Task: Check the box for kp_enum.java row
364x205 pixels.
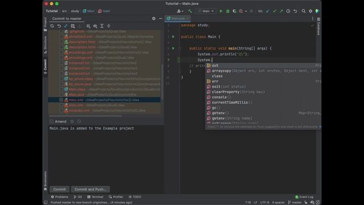Action: click(x=61, y=84)
